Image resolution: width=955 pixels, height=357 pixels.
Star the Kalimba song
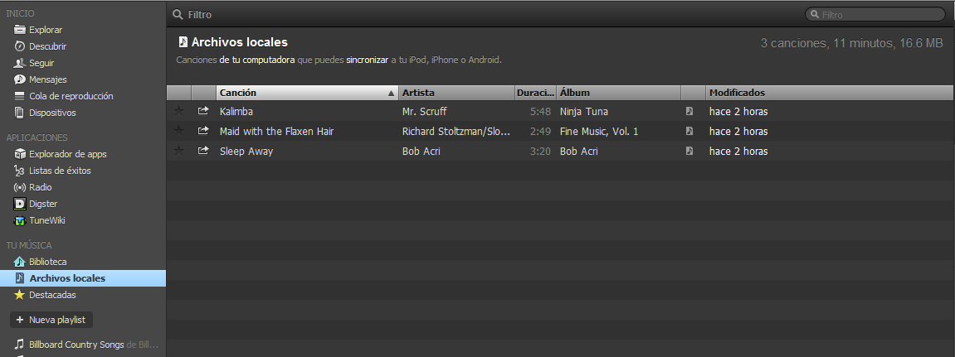[178, 111]
